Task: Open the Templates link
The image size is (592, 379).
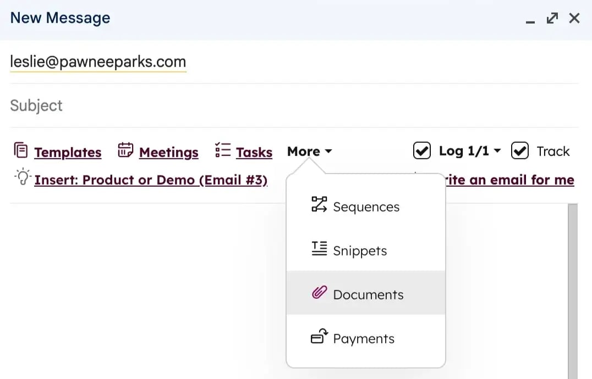Action: (68, 153)
